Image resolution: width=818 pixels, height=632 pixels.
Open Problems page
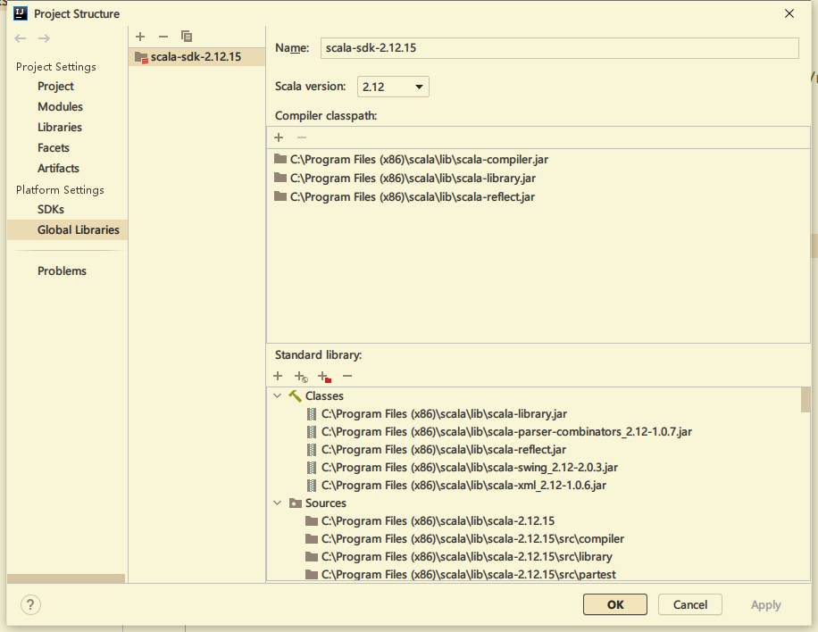pos(63,271)
